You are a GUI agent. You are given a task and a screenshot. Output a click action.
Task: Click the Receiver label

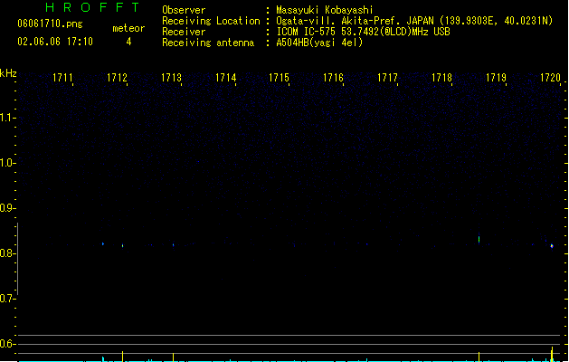click(184, 32)
